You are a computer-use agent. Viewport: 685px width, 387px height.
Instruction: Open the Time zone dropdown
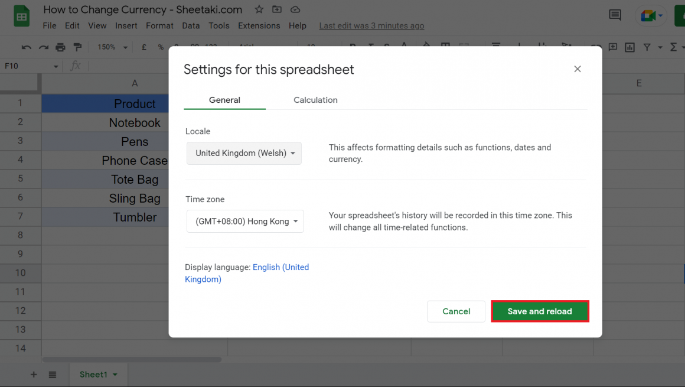(x=245, y=221)
